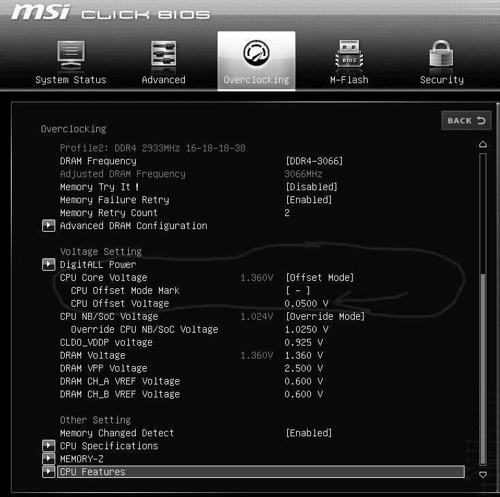Select the Memory Try It ! label

[100, 187]
